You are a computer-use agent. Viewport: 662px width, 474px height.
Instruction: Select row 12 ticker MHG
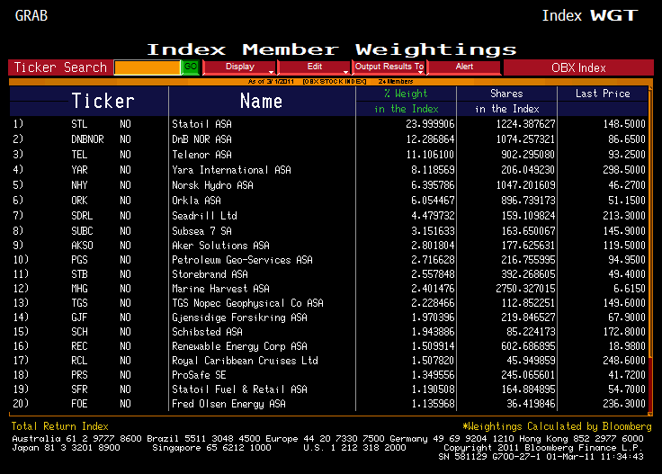click(79, 289)
